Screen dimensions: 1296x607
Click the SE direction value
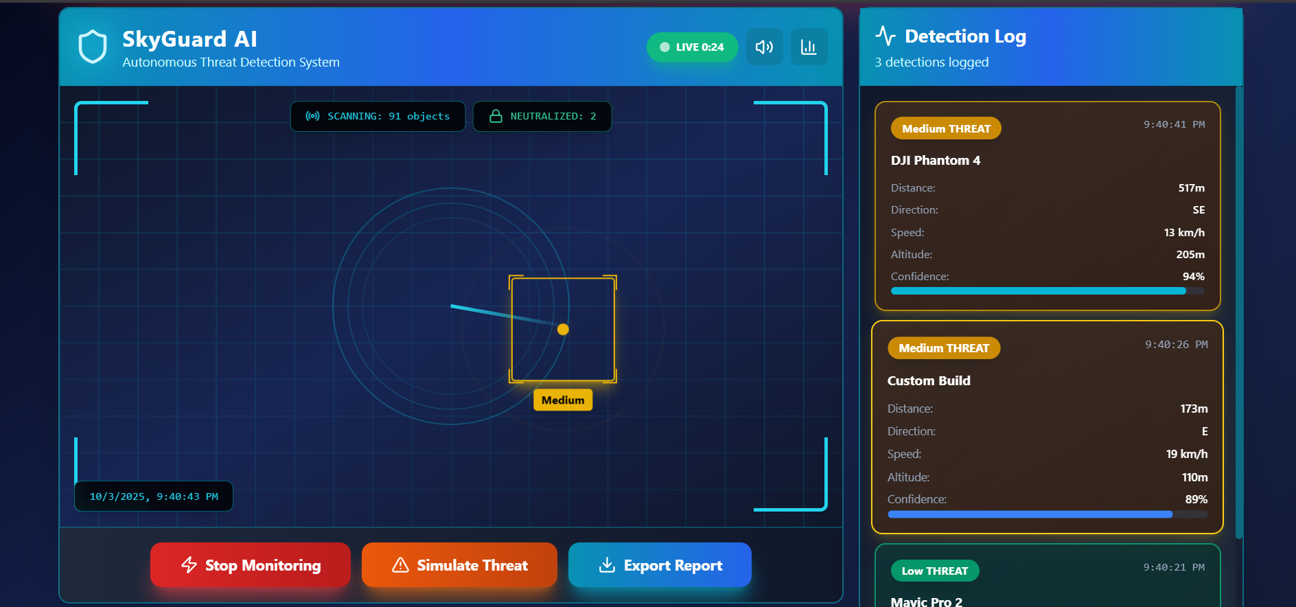[x=1199, y=210]
